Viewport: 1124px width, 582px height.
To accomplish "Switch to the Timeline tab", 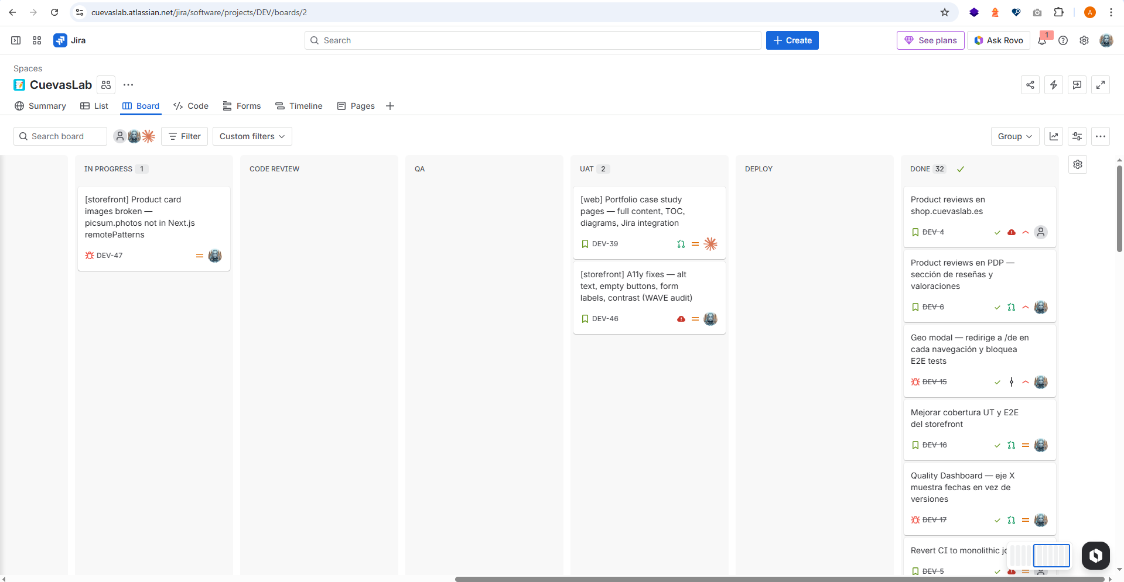I will click(x=299, y=106).
